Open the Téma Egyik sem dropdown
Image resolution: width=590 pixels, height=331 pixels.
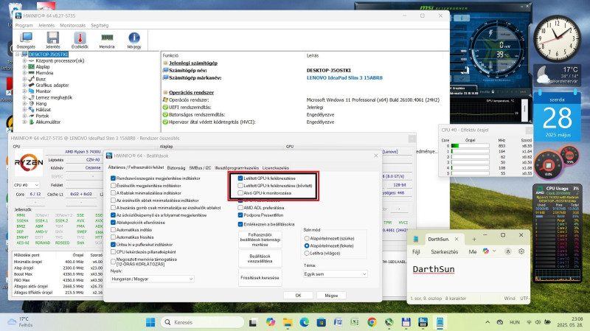(335, 274)
